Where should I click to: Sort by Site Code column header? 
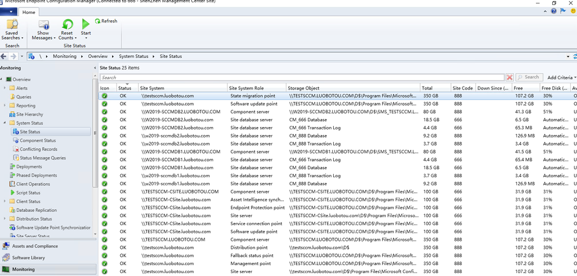click(x=463, y=88)
